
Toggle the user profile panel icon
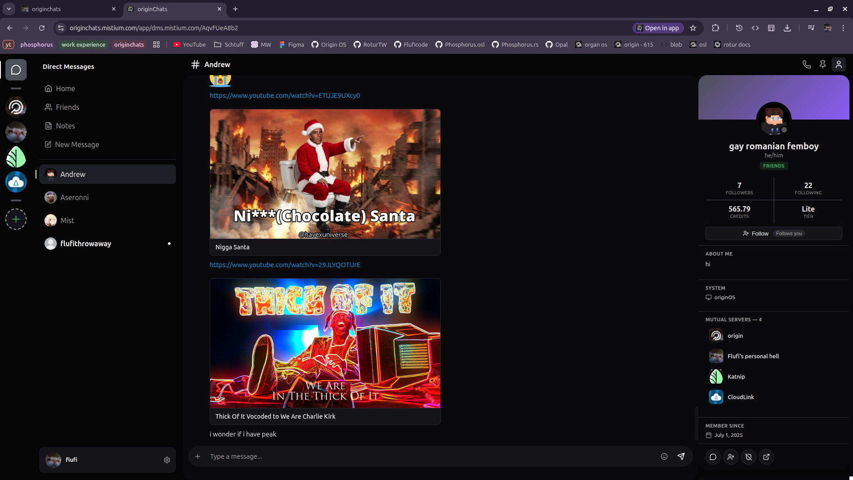[839, 64]
